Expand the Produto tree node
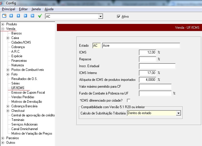 click(3, 24)
